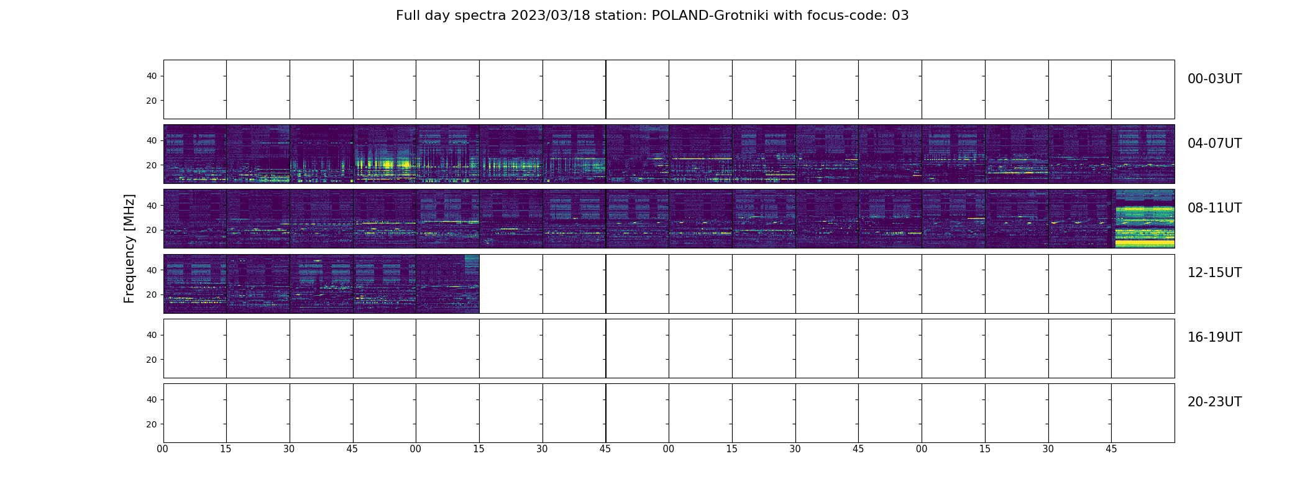Click the 40 tick label on the 00-03UT row
Viewport: 1305px width, 497px height.
[152, 76]
